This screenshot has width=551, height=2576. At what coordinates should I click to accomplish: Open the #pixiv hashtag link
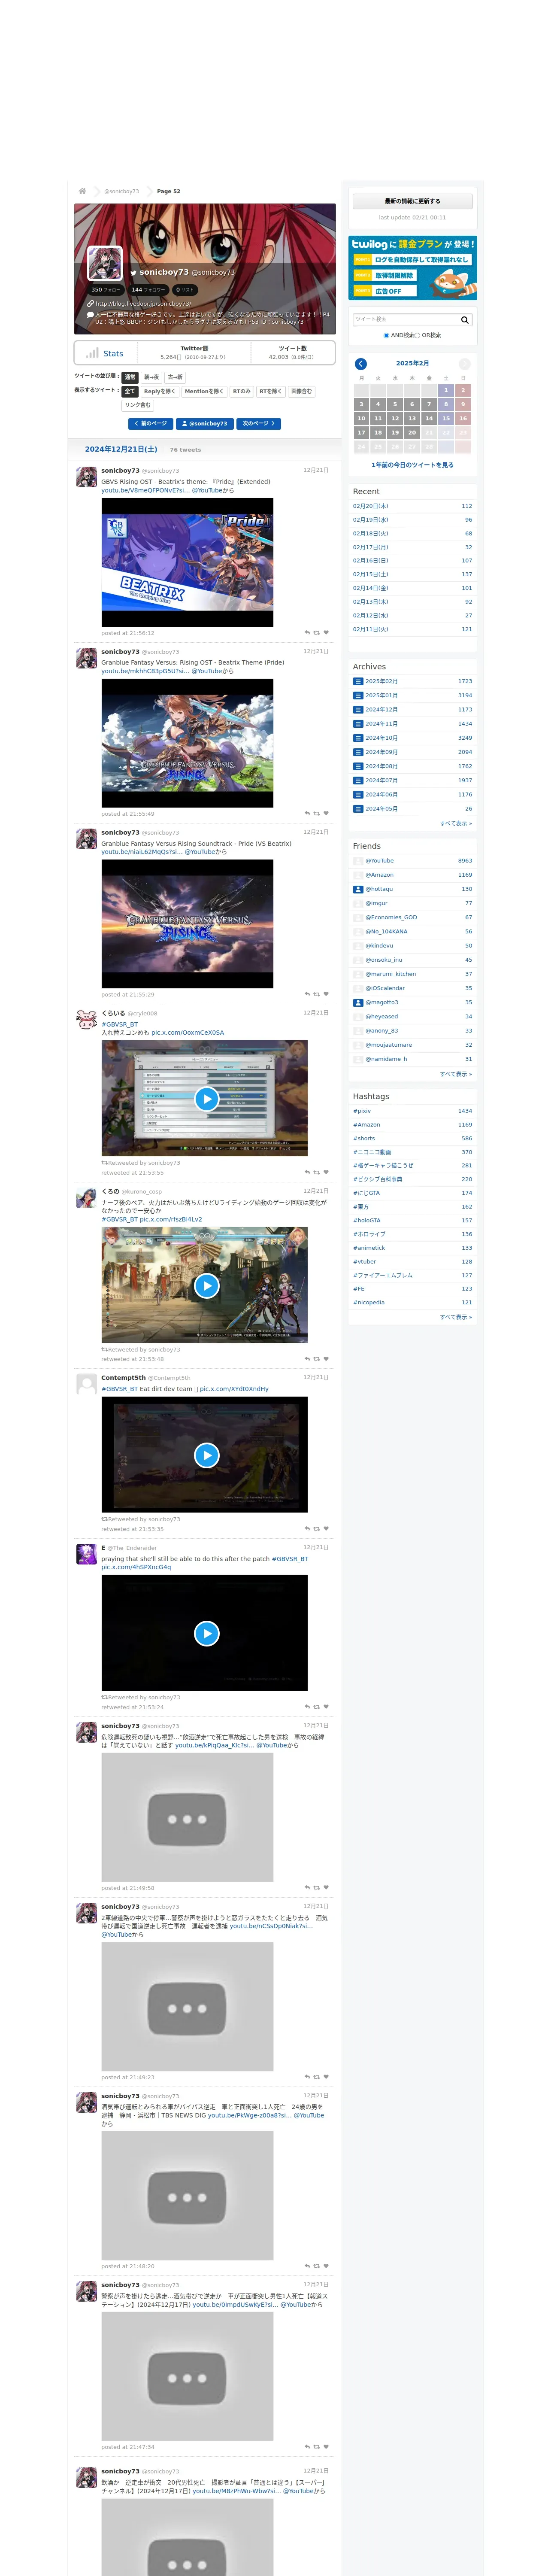coord(362,1111)
